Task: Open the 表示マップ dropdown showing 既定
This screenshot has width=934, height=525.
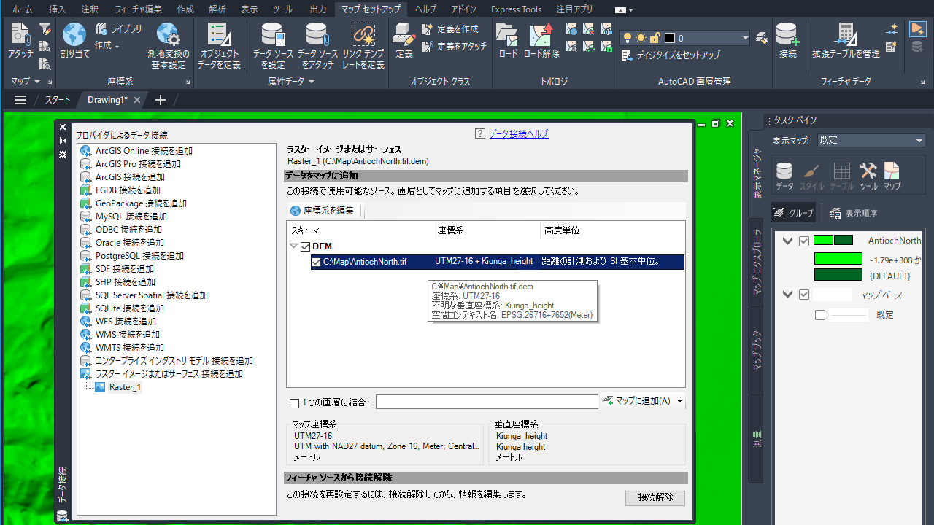Action: click(x=871, y=140)
